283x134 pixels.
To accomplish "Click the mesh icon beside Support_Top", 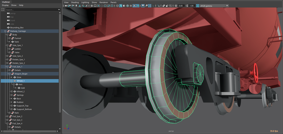I will point(14,106).
